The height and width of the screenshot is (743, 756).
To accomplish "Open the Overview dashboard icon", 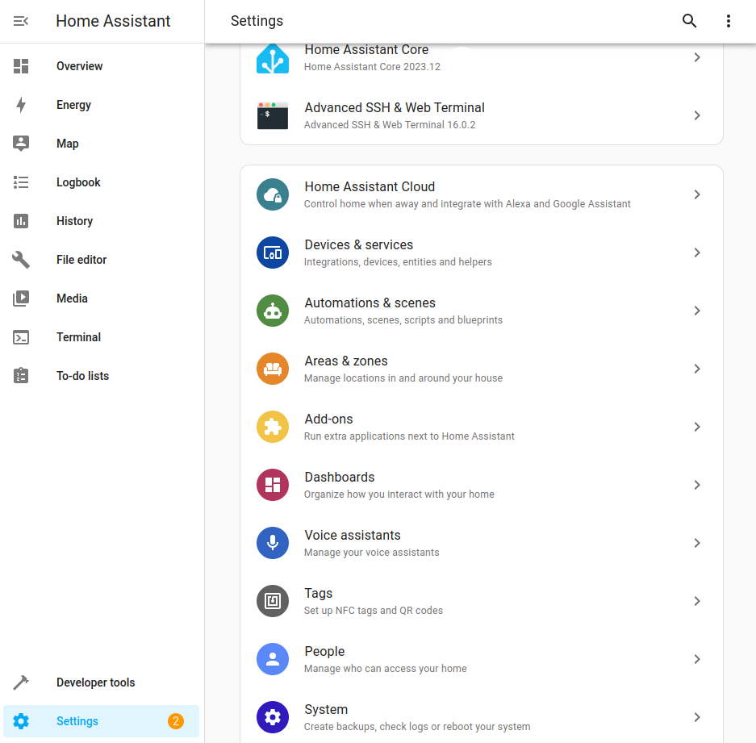I will pos(21,66).
